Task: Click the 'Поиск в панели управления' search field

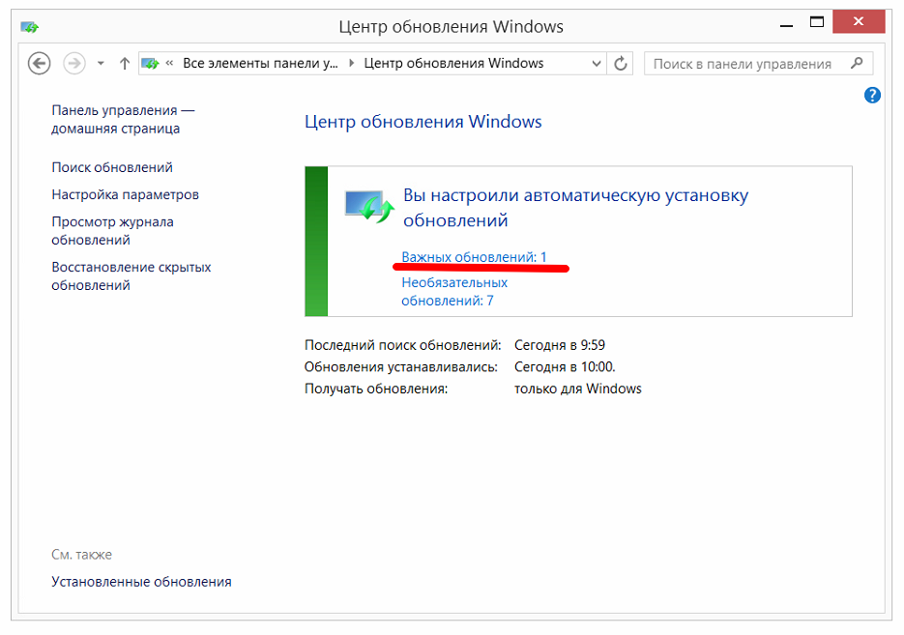Action: (x=743, y=64)
